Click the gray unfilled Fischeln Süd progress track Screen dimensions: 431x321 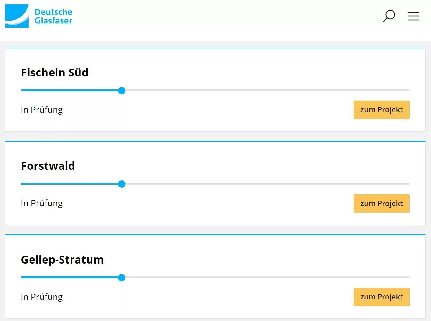click(x=266, y=91)
